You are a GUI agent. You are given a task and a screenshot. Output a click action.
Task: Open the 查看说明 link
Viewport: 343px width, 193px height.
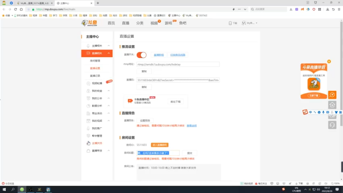(x=192, y=126)
